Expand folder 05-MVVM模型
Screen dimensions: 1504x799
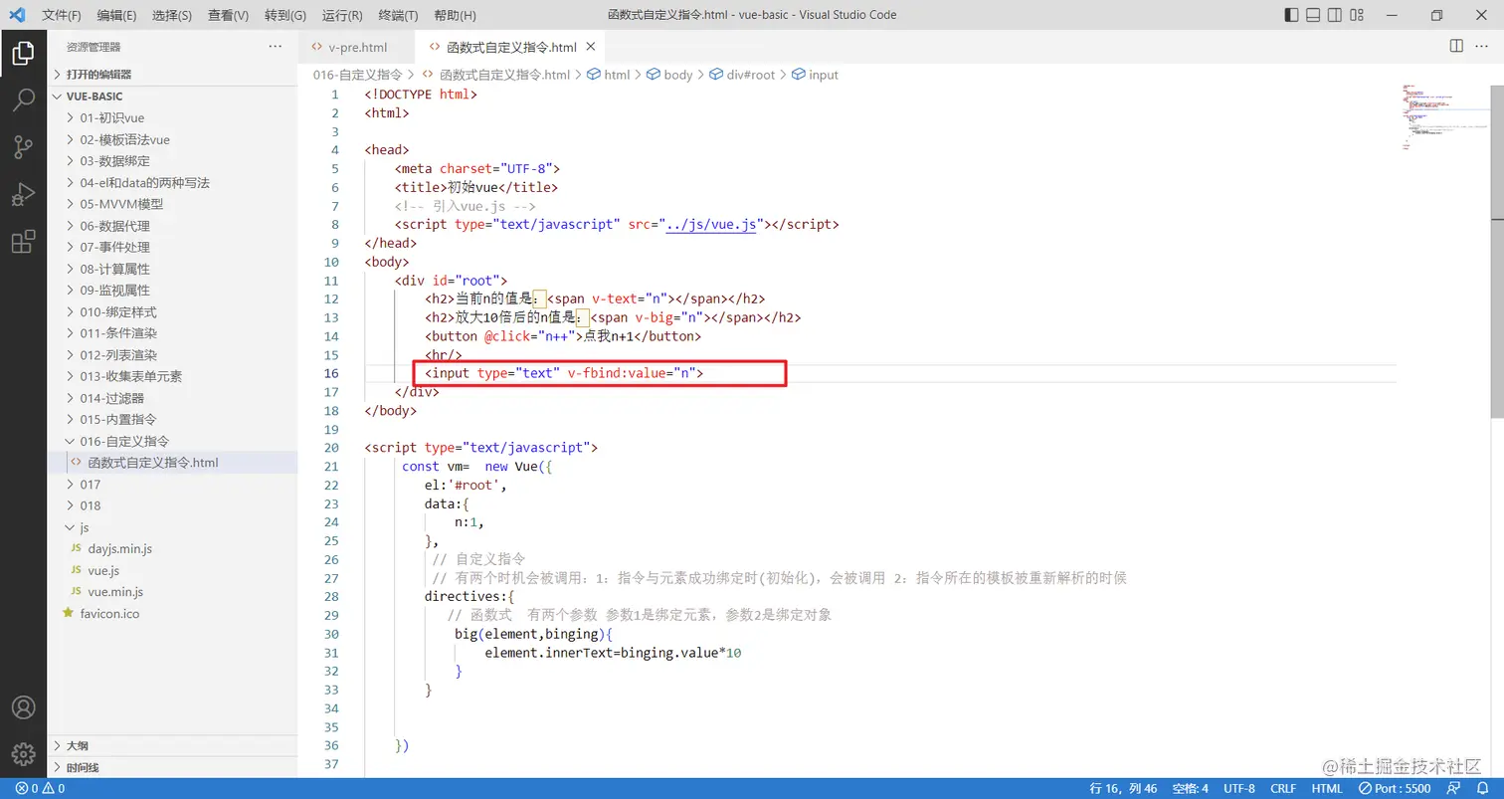click(172, 204)
